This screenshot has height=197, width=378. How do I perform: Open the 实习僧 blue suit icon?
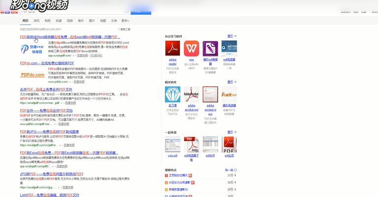tap(172, 94)
